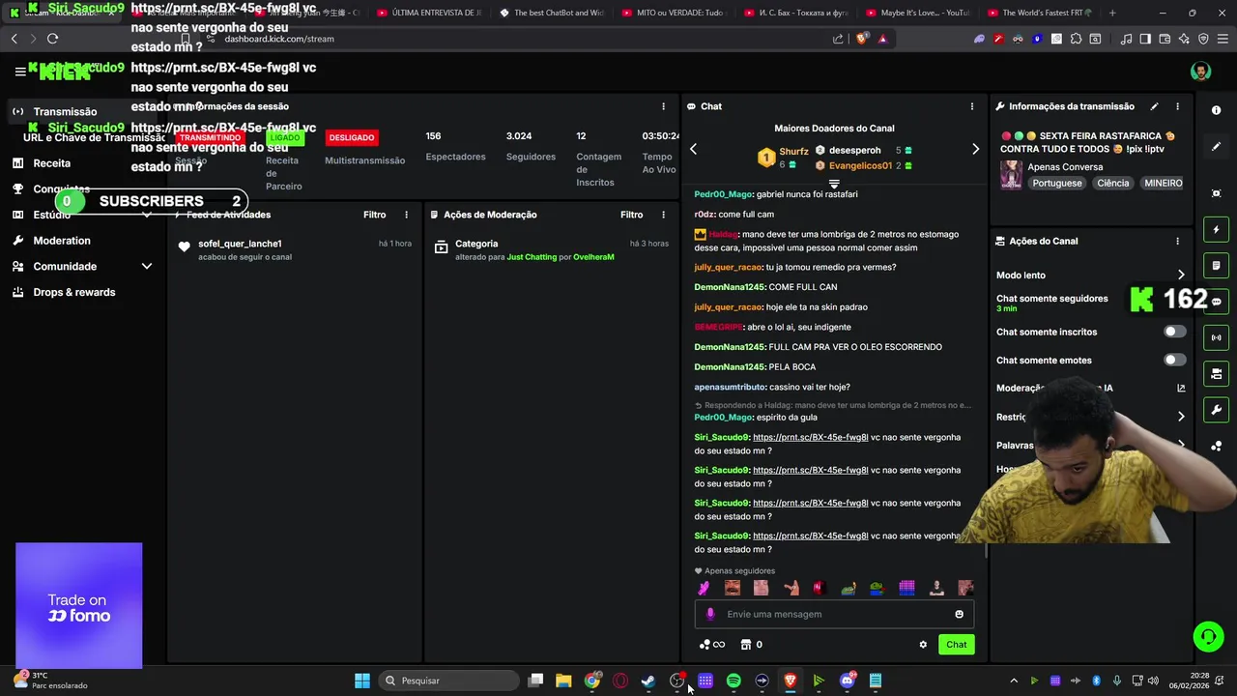
Task: Open Moderation sidebar section
Action: [62, 241]
